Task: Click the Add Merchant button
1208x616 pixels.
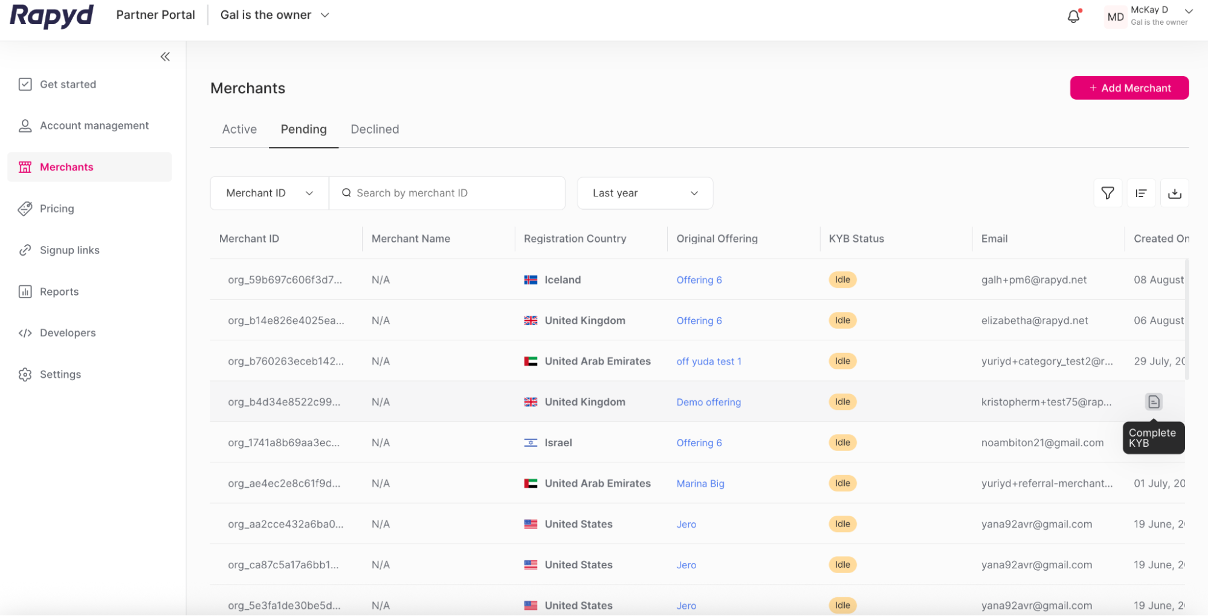Action: tap(1129, 88)
